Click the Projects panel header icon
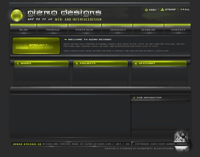This screenshot has height=157, width=200. click(77, 63)
